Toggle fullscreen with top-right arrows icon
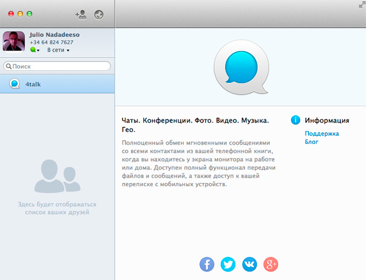 point(360,5)
